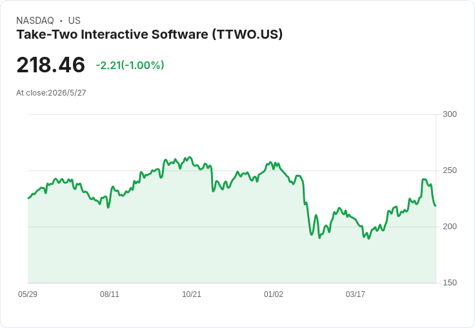
Task: Click the NASDAQ exchange label
Action: point(35,21)
